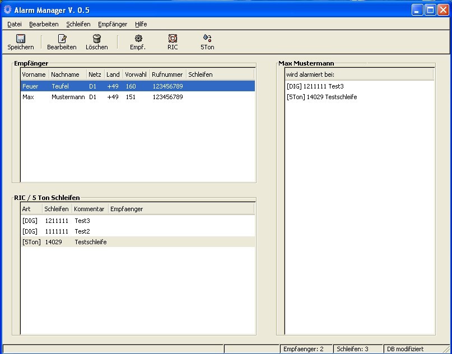Open the Datei menu
The width and height of the screenshot is (452, 354).
coord(15,24)
